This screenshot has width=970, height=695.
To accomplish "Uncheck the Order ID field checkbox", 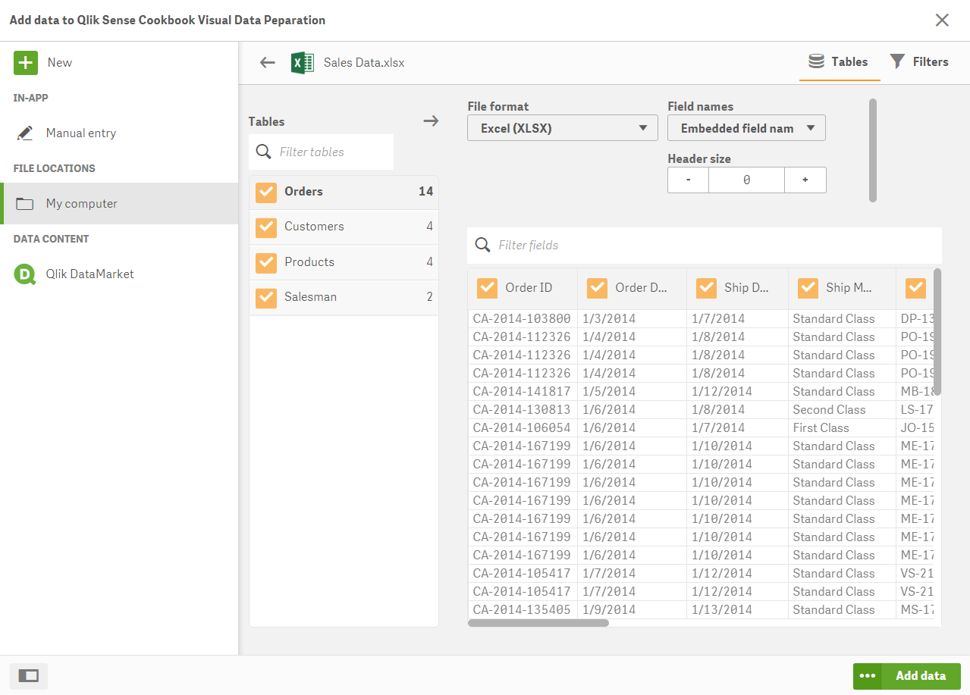I will 487,288.
